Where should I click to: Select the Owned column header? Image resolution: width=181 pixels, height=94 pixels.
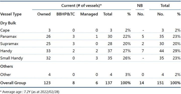pyautogui.click(x=44, y=14)
